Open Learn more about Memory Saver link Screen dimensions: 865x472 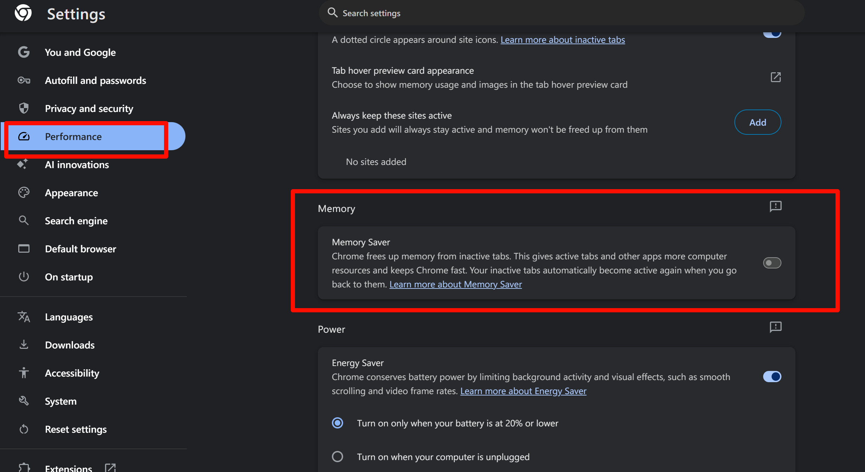[x=456, y=284]
